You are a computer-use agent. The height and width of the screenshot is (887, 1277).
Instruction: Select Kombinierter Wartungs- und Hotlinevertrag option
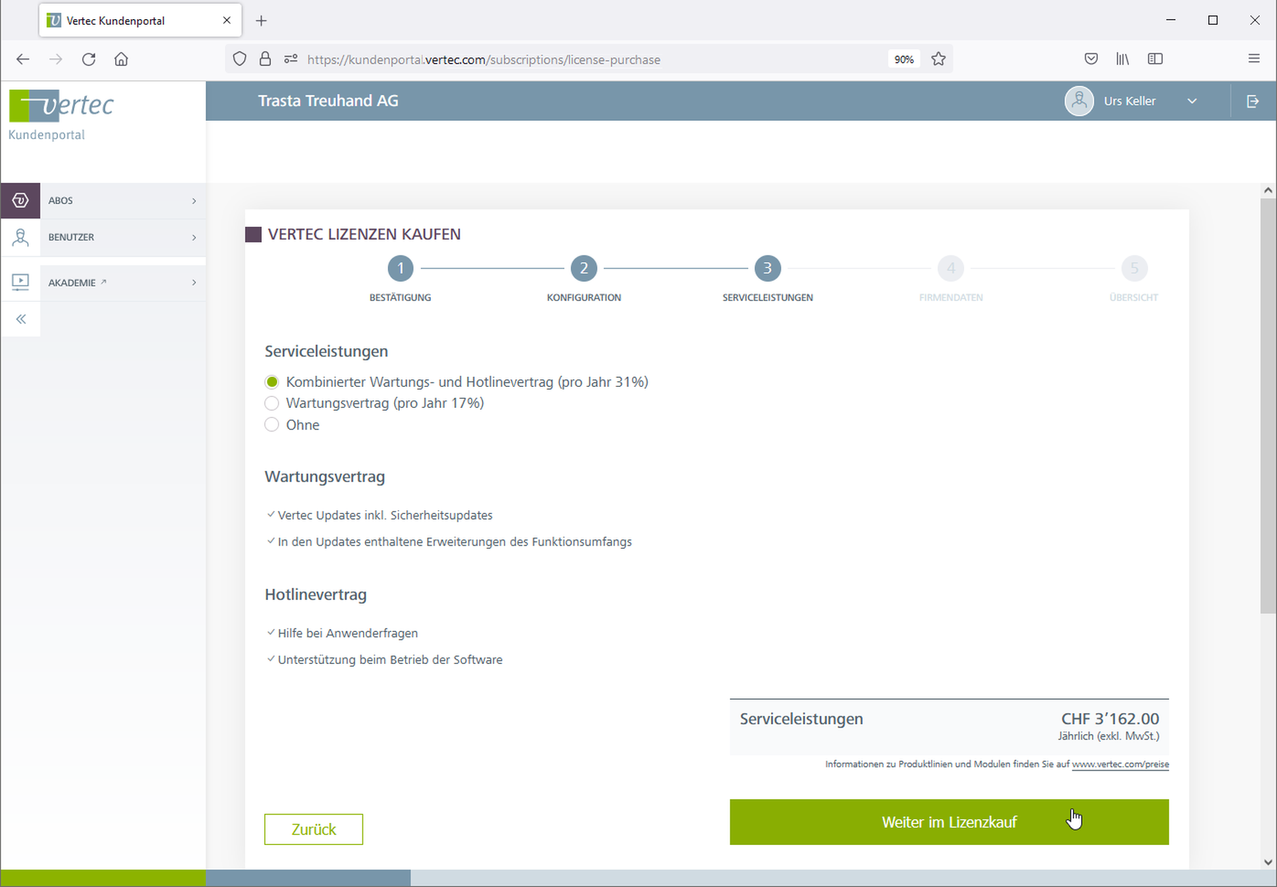point(272,382)
